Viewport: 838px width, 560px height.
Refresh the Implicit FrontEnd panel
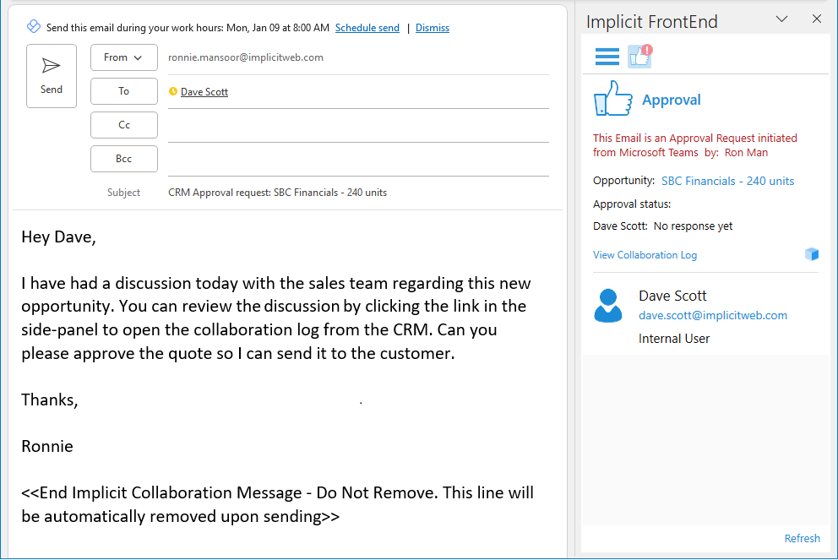coord(801,538)
